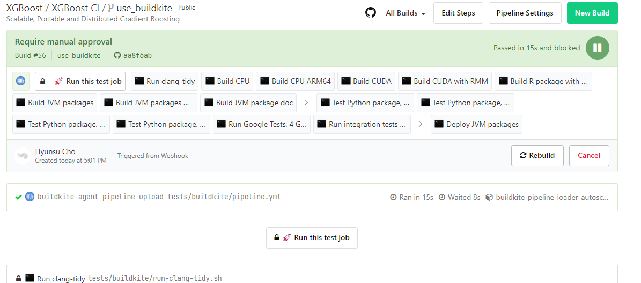Click the Build #56 link
The height and width of the screenshot is (283, 641).
[31, 55]
